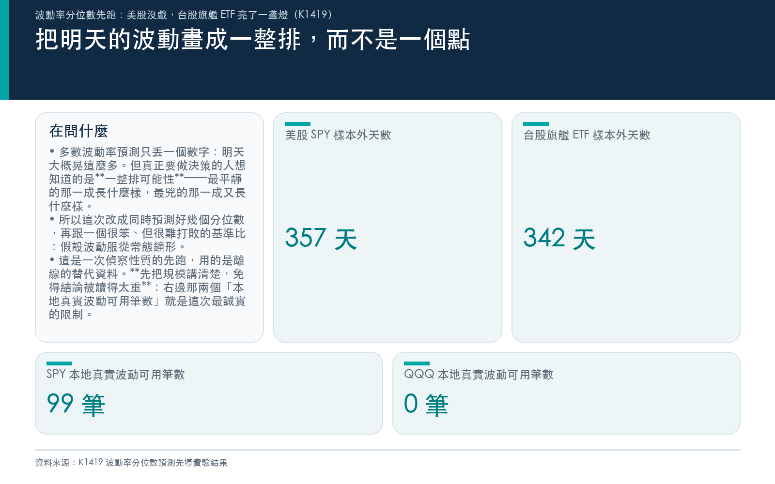Image resolution: width=775 pixels, height=484 pixels.
Task: Select the subtitle line mentioning K1419
Action: tap(184, 15)
